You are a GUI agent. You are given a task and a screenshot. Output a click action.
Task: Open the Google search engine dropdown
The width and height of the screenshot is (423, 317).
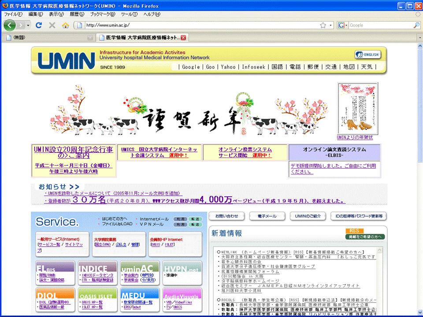(342, 25)
